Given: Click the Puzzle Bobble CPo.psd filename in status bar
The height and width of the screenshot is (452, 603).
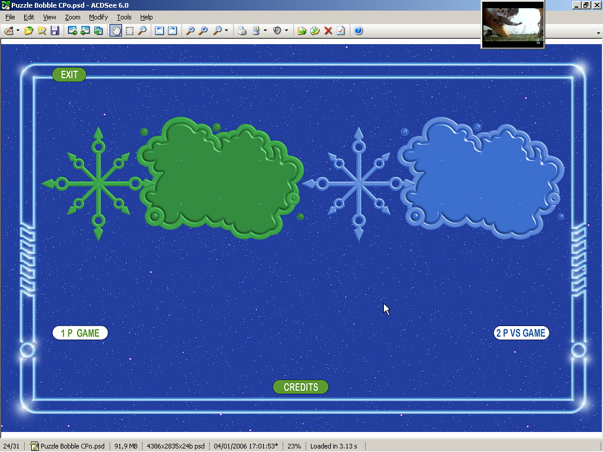Looking at the screenshot, I should point(72,446).
